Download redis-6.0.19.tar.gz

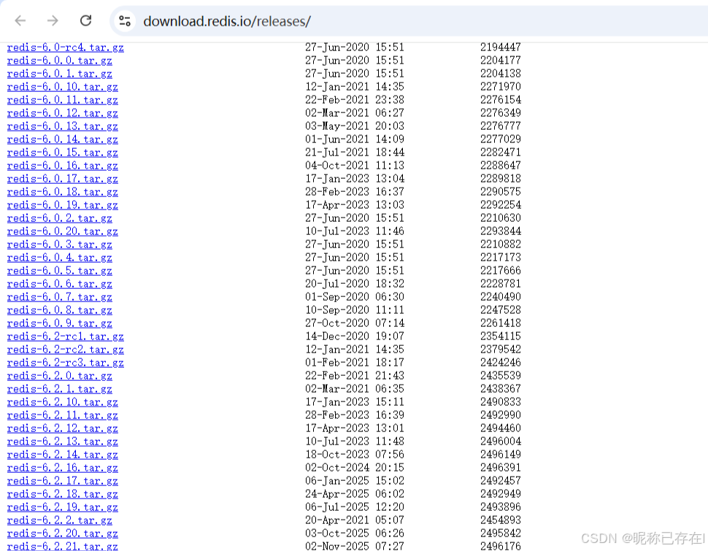point(62,205)
